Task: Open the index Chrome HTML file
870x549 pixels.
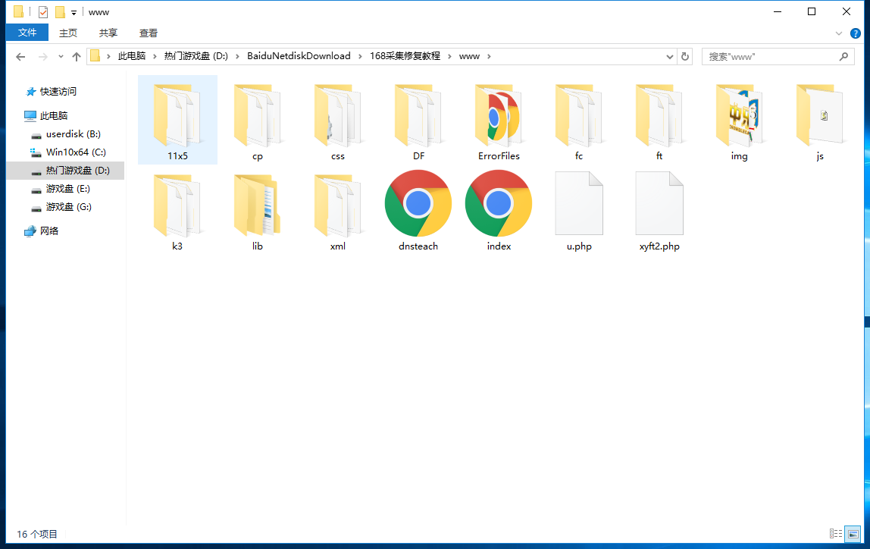Action: coord(499,203)
